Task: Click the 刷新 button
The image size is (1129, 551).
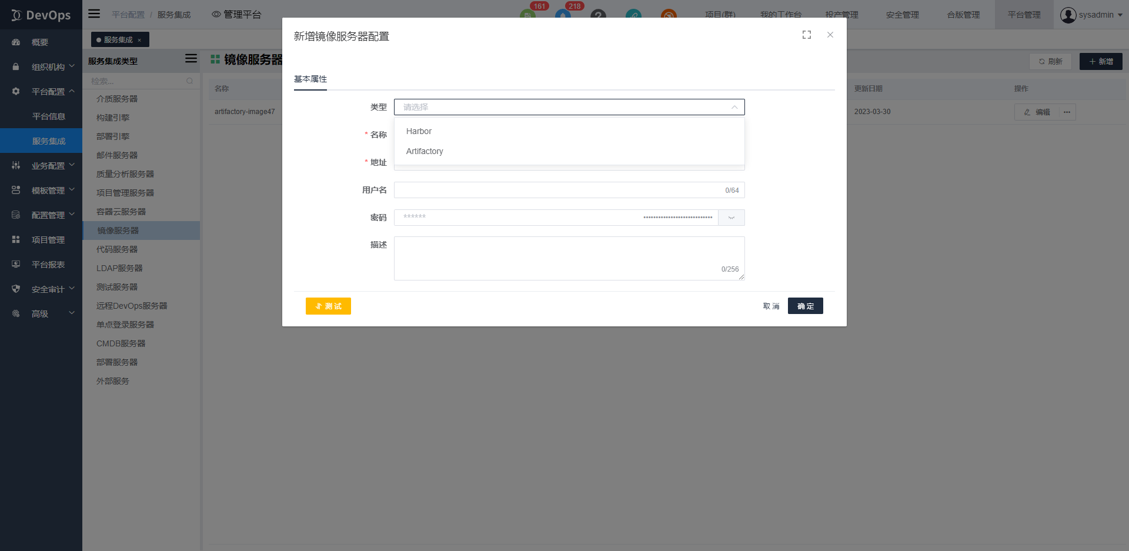Action: pyautogui.click(x=1051, y=62)
